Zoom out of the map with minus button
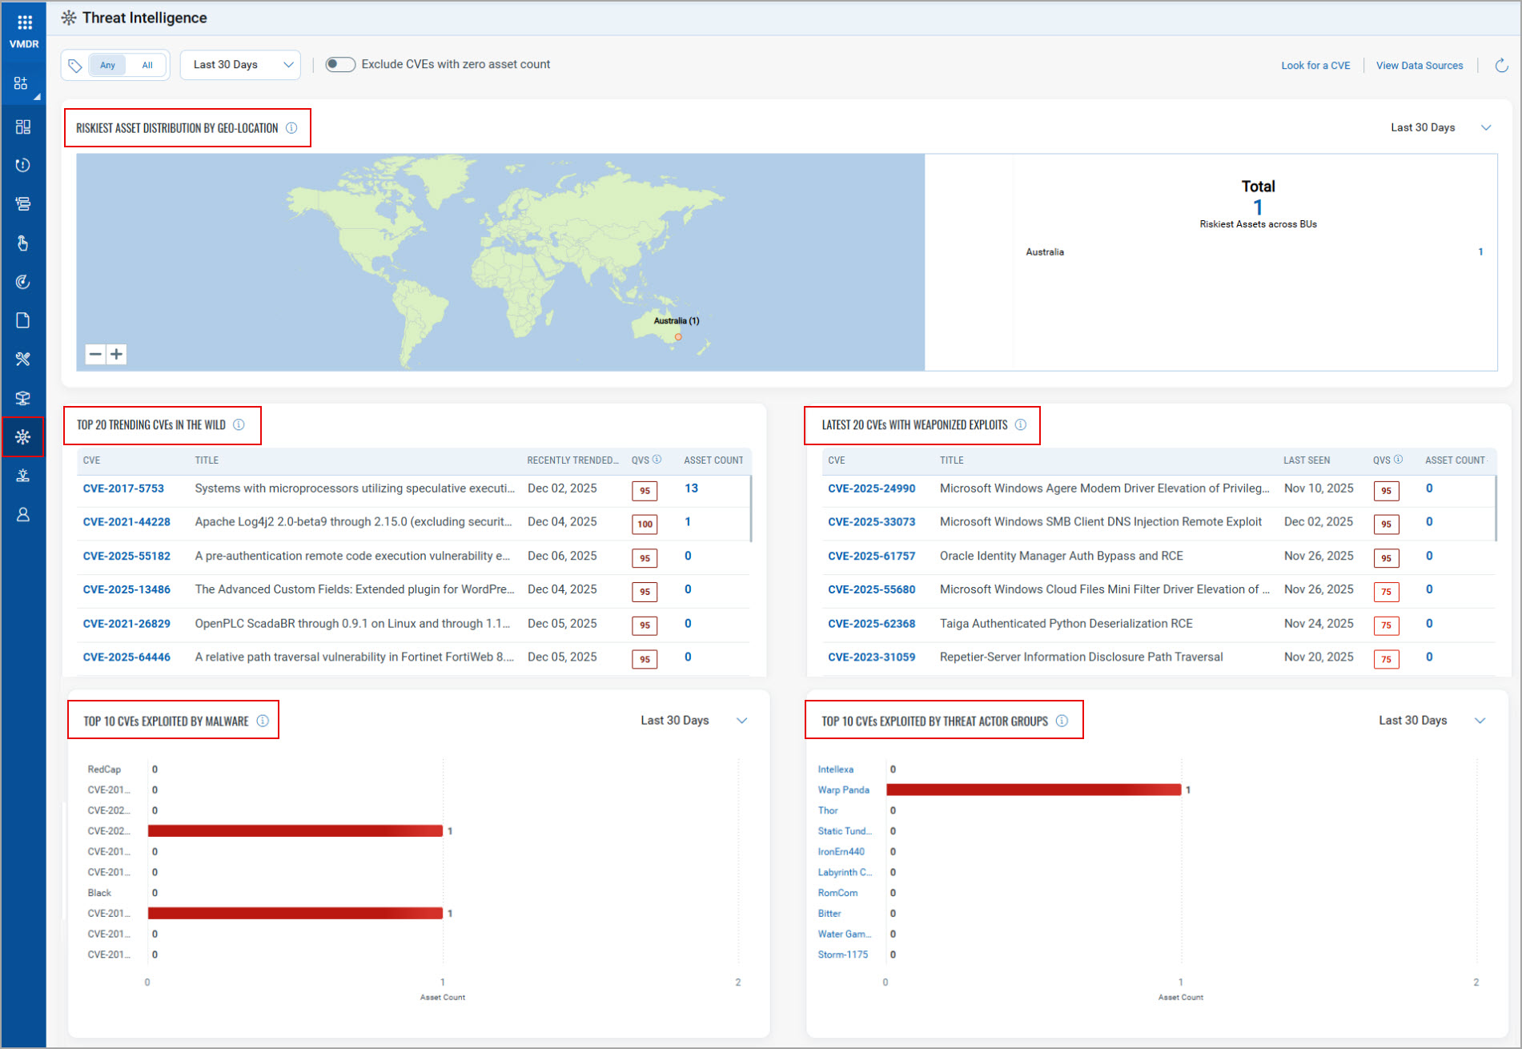This screenshot has width=1522, height=1049. (x=95, y=354)
